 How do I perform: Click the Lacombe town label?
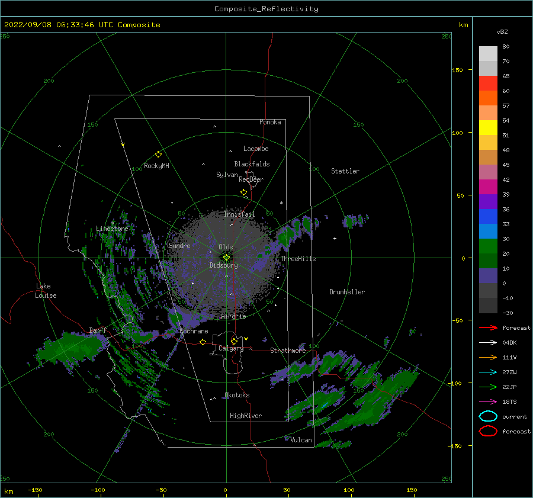pyautogui.click(x=256, y=149)
